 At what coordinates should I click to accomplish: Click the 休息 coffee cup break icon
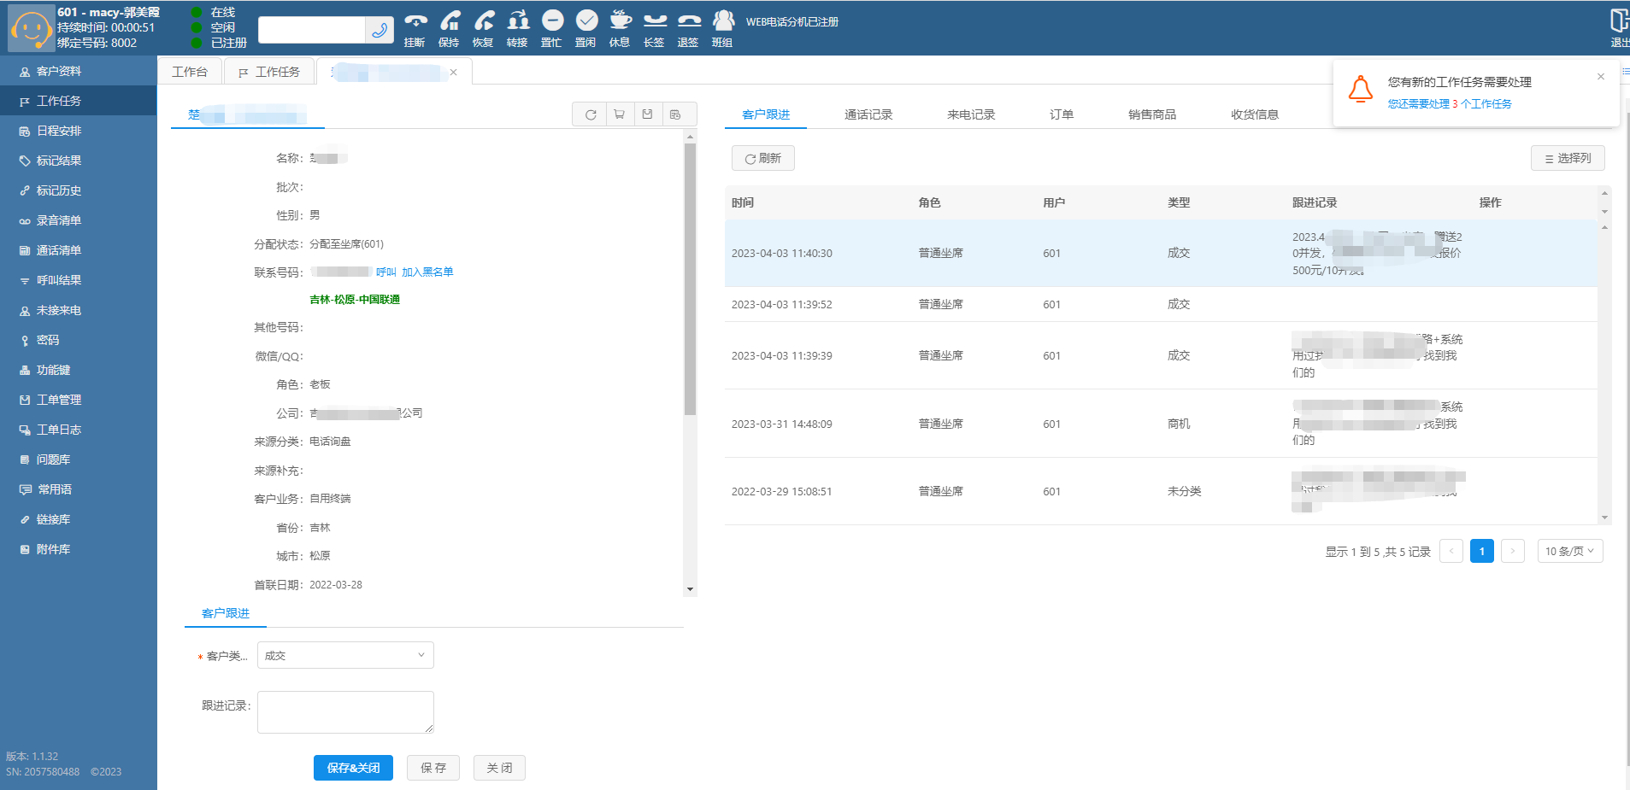[621, 21]
